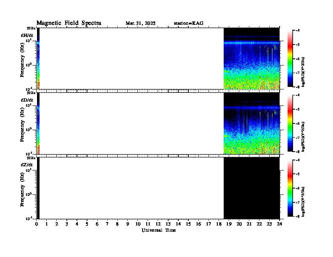Screen dimensions: 333x257
Task: Click hour 15 on the time axis
Action: 188,224
